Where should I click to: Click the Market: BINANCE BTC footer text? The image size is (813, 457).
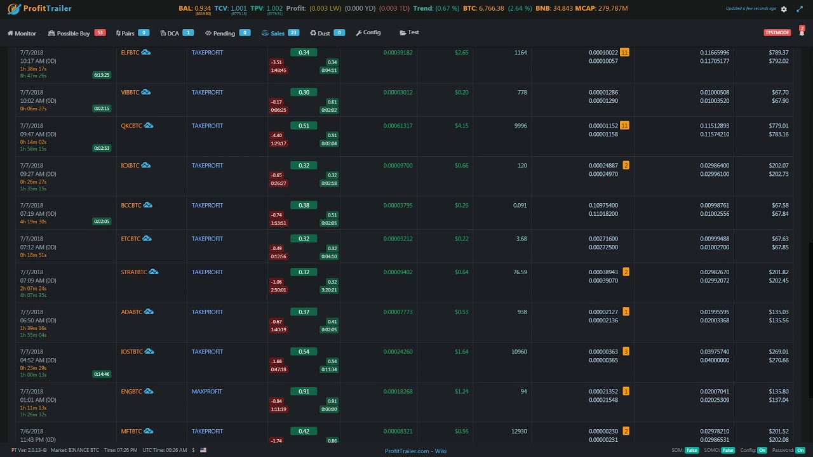[x=75, y=450]
